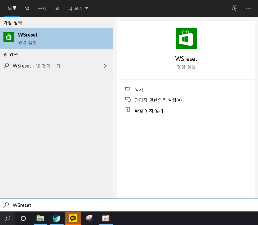Screen dimensions: 258x225
Task: Click 열기 to open WSreset
Action: tap(139, 89)
